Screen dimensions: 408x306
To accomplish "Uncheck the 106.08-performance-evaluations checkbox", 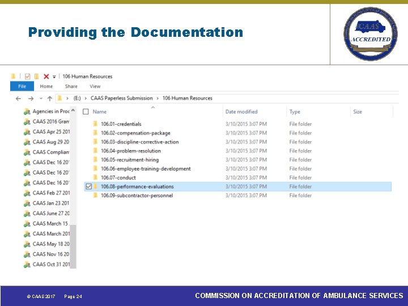I will [88, 186].
